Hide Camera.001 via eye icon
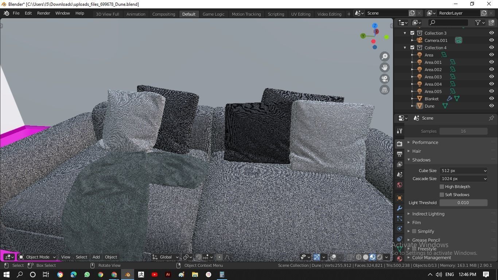Viewport: 498px width, 280px height. 491,40
